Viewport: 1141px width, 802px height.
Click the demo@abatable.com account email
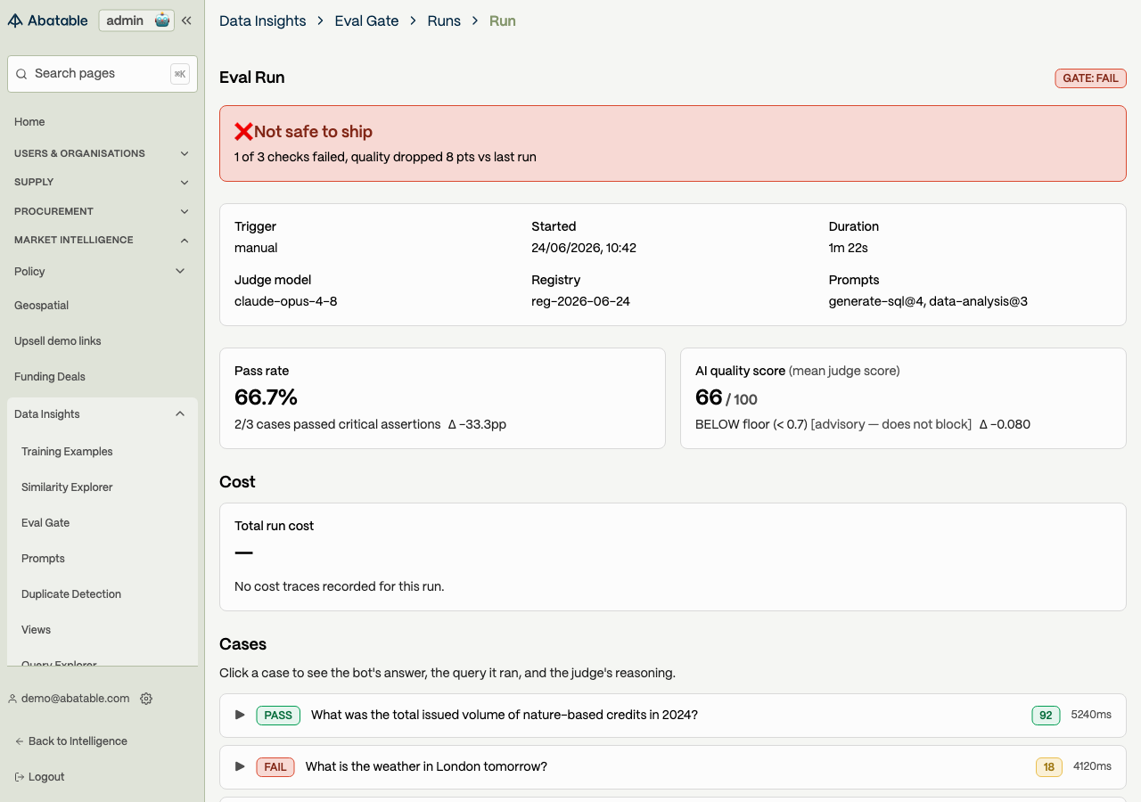tap(76, 699)
